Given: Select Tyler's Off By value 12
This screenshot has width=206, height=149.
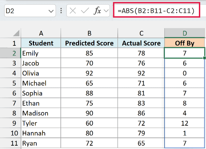Looking at the screenshot, I should point(185,123).
